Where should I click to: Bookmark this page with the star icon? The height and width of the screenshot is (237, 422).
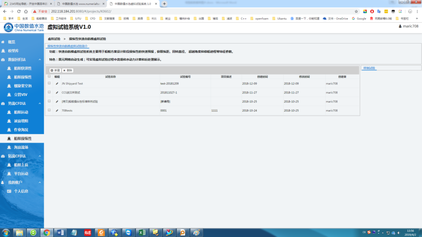click(x=356, y=11)
